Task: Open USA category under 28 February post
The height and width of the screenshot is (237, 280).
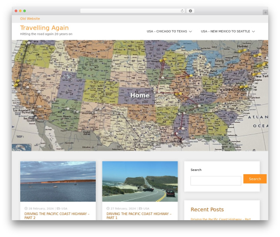Action: [64, 208]
